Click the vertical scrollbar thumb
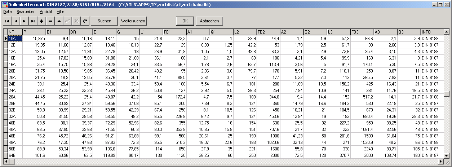 coord(447,93)
